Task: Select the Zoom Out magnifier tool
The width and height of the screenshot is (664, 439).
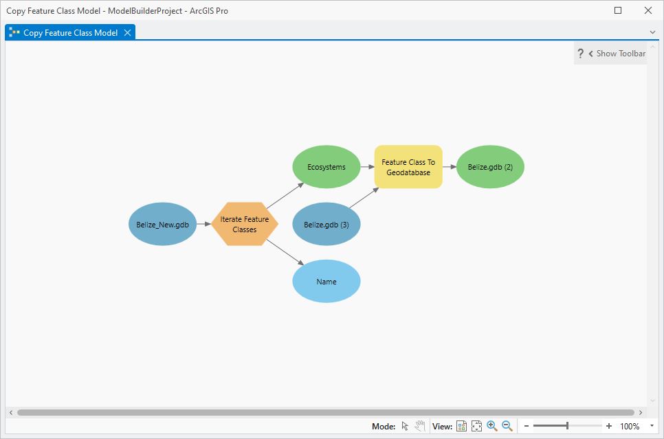Action: coord(507,425)
